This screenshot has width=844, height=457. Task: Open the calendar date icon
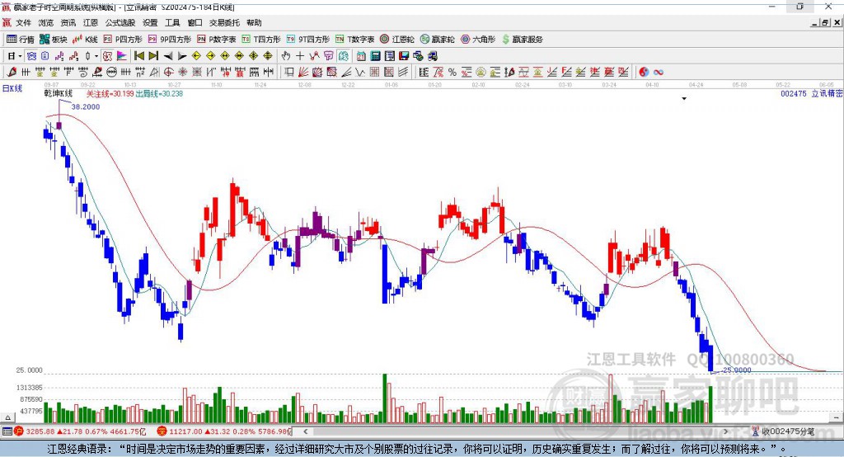[361, 56]
